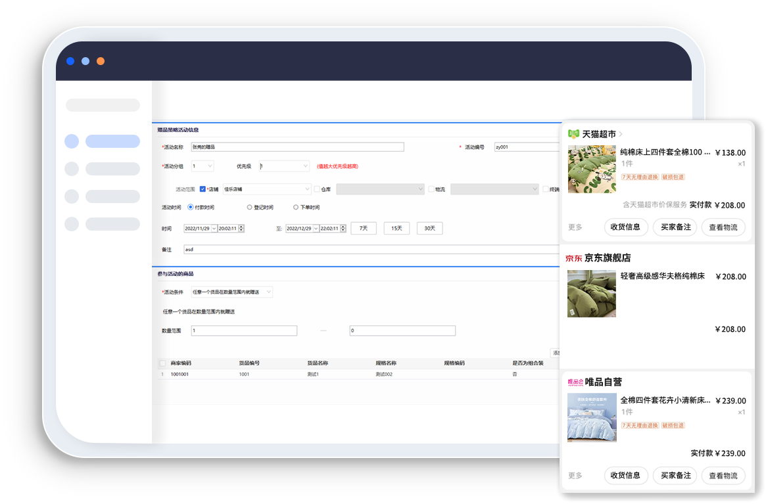766x504 pixels.
Task: Click 买家备注 on the 唯品自营 order
Action: pyautogui.click(x=675, y=475)
